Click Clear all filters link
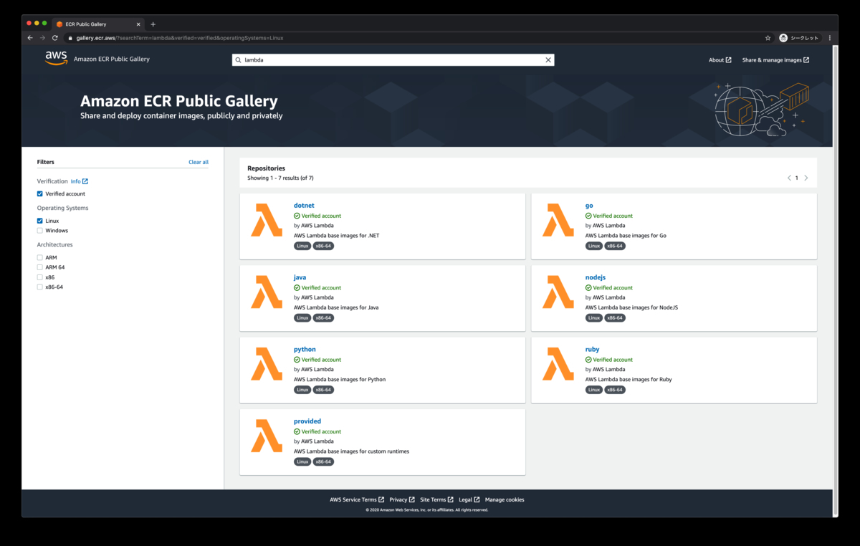The height and width of the screenshot is (546, 860). (199, 162)
